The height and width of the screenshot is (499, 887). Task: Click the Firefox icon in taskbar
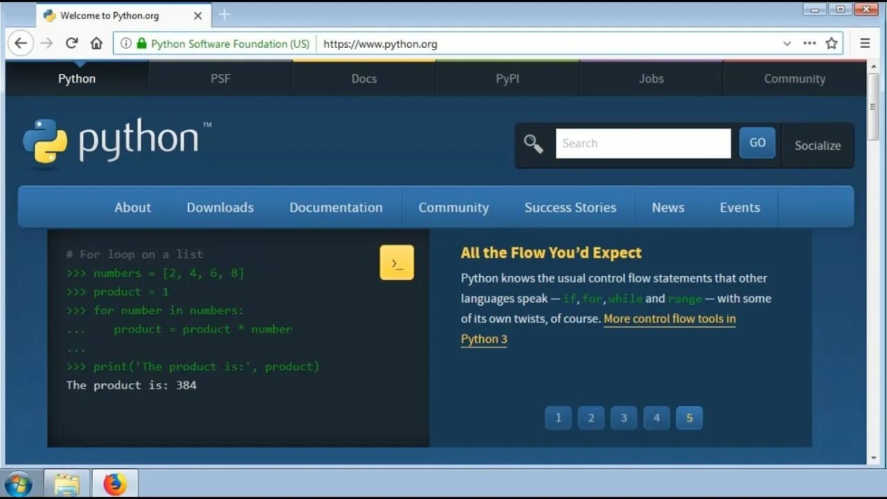point(115,483)
